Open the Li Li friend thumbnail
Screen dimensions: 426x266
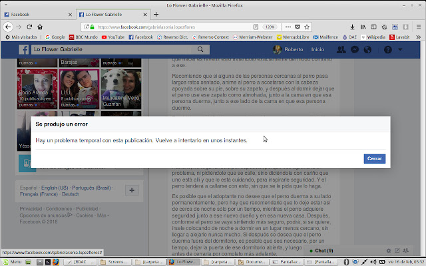79,89
